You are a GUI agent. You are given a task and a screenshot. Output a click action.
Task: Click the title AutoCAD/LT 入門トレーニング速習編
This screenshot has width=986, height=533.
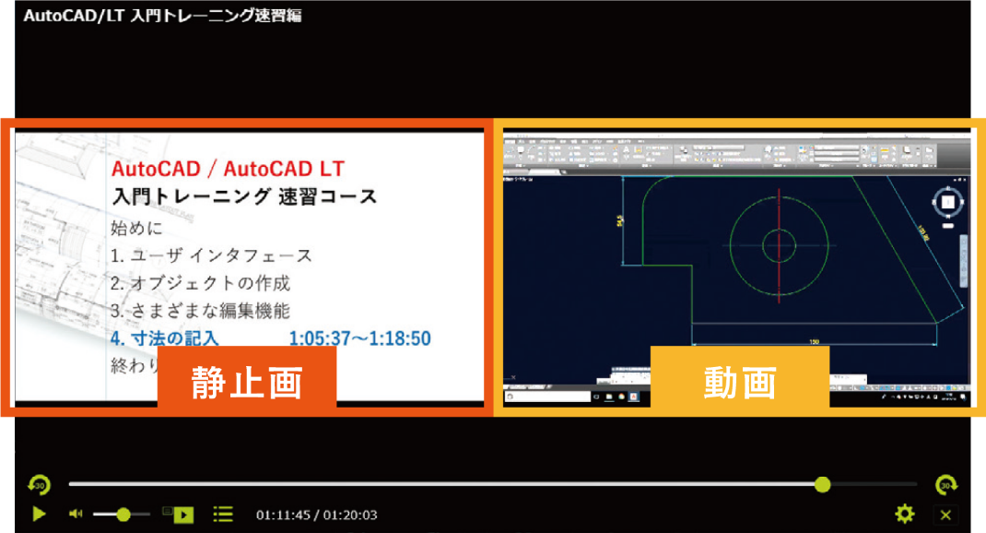163,15
